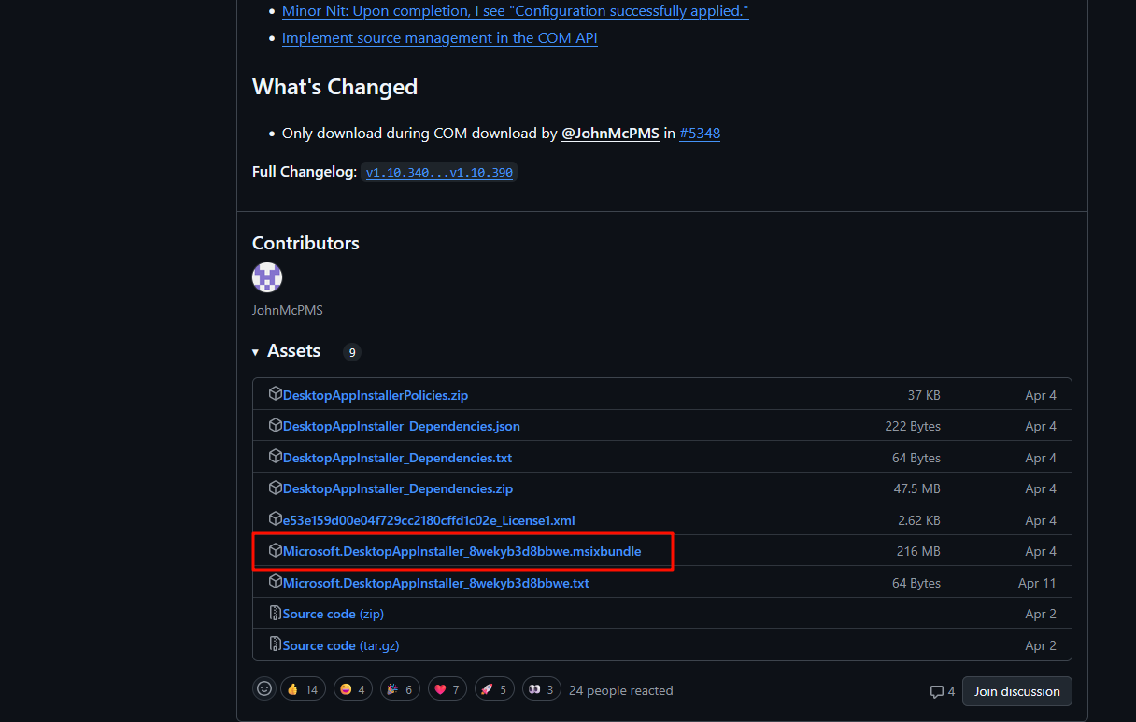Download Microsoft.DesktopAppInstaller msixbundle file
Image resolution: width=1136 pixels, height=722 pixels.
coord(461,551)
